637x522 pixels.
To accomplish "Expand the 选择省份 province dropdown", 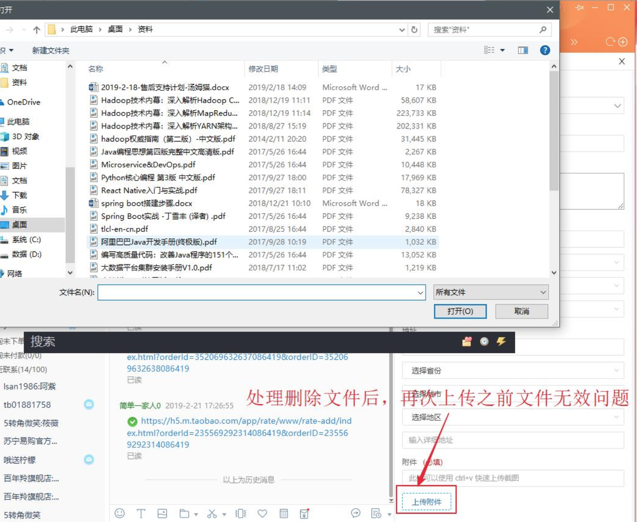I will (513, 370).
